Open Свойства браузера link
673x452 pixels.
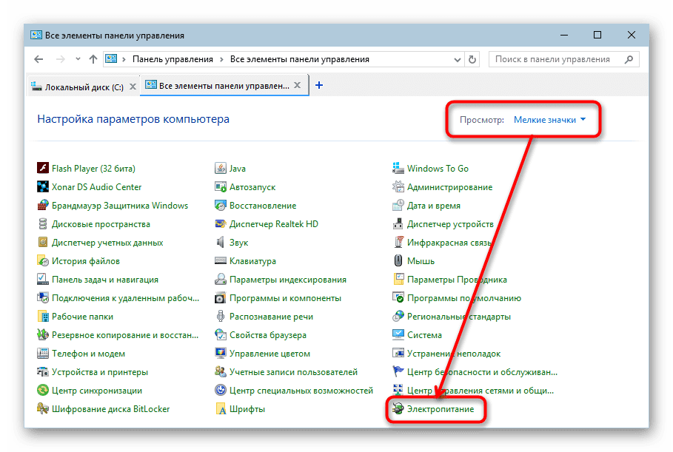[268, 335]
